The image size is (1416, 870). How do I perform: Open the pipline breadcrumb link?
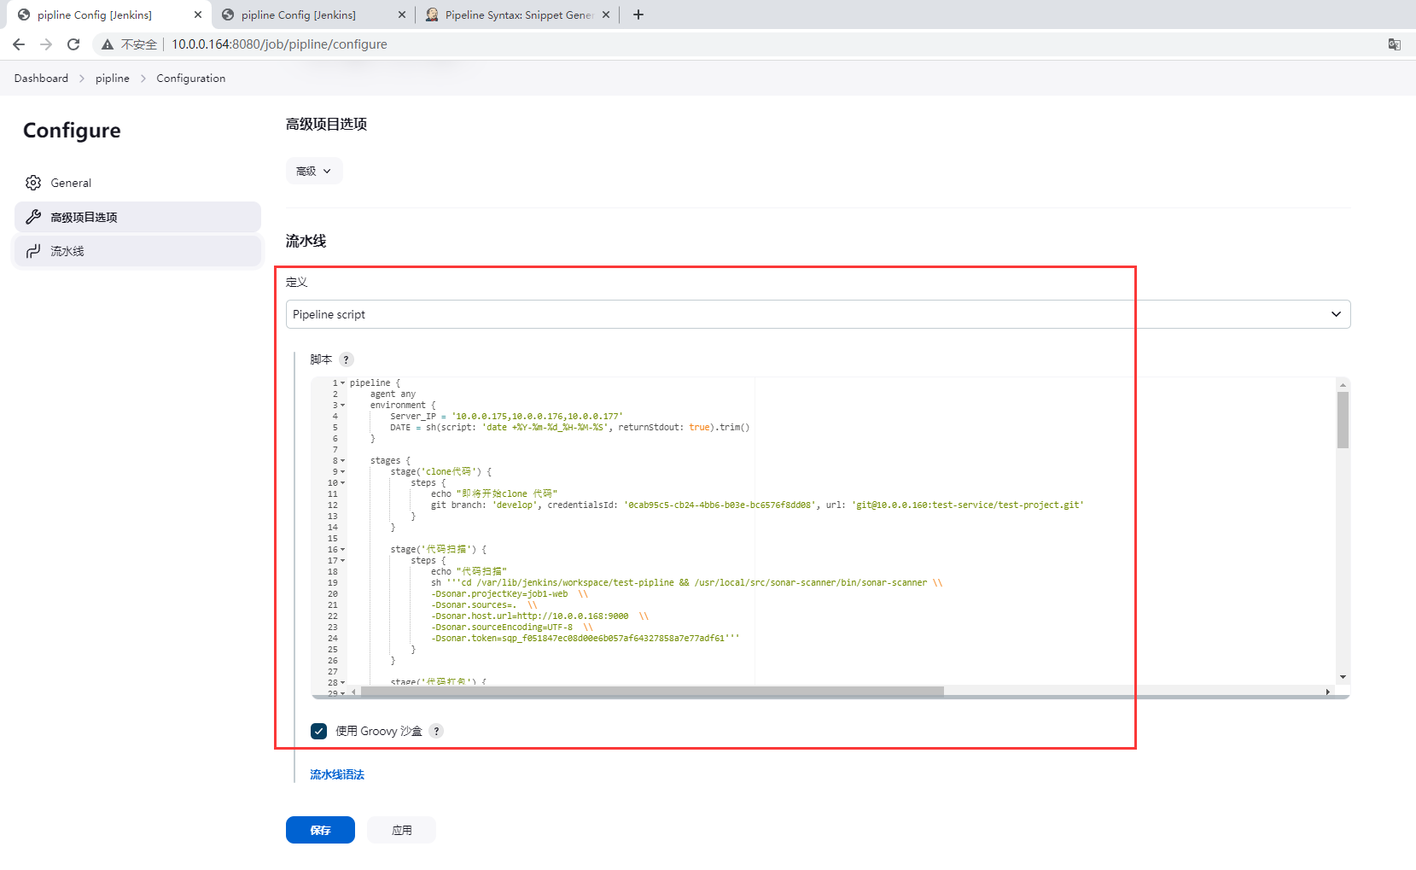click(113, 78)
